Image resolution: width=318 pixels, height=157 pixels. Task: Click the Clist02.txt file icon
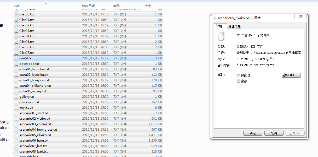click(x=16, y=25)
